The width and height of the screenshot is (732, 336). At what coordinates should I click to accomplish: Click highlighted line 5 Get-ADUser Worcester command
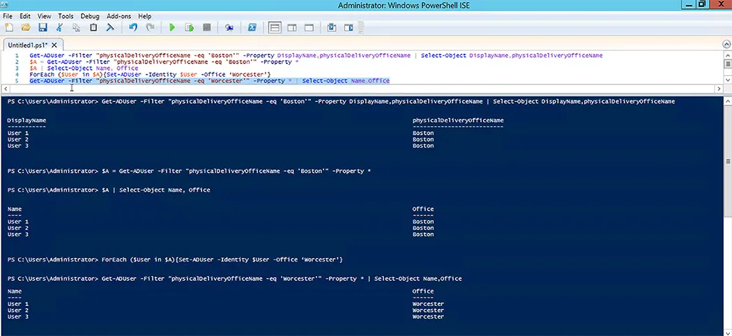209,81
